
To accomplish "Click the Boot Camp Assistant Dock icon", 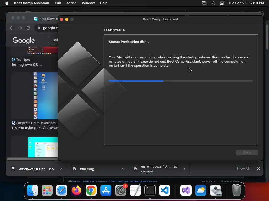I will click(216, 190).
